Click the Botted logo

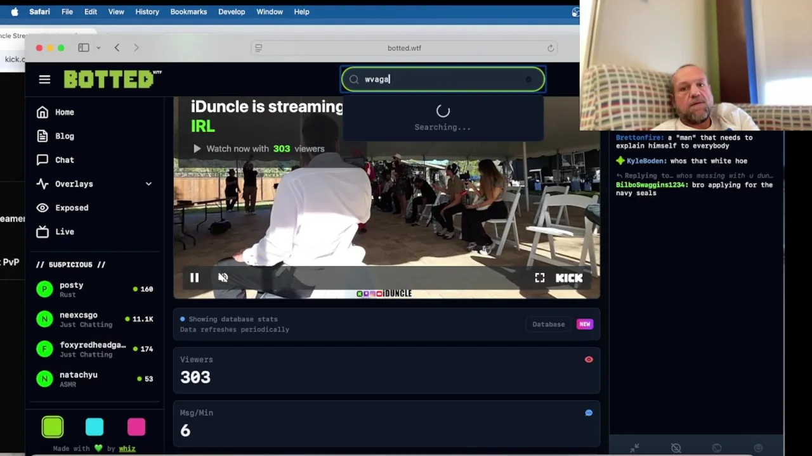(112, 79)
